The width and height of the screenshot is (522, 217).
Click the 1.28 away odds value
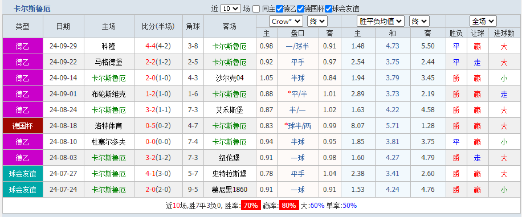coord(428,126)
